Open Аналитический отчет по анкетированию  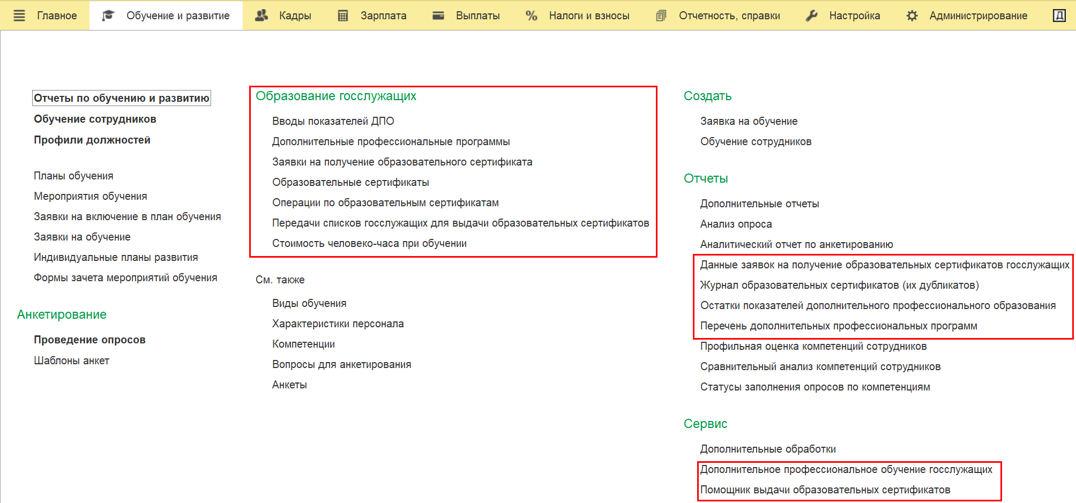pos(796,244)
